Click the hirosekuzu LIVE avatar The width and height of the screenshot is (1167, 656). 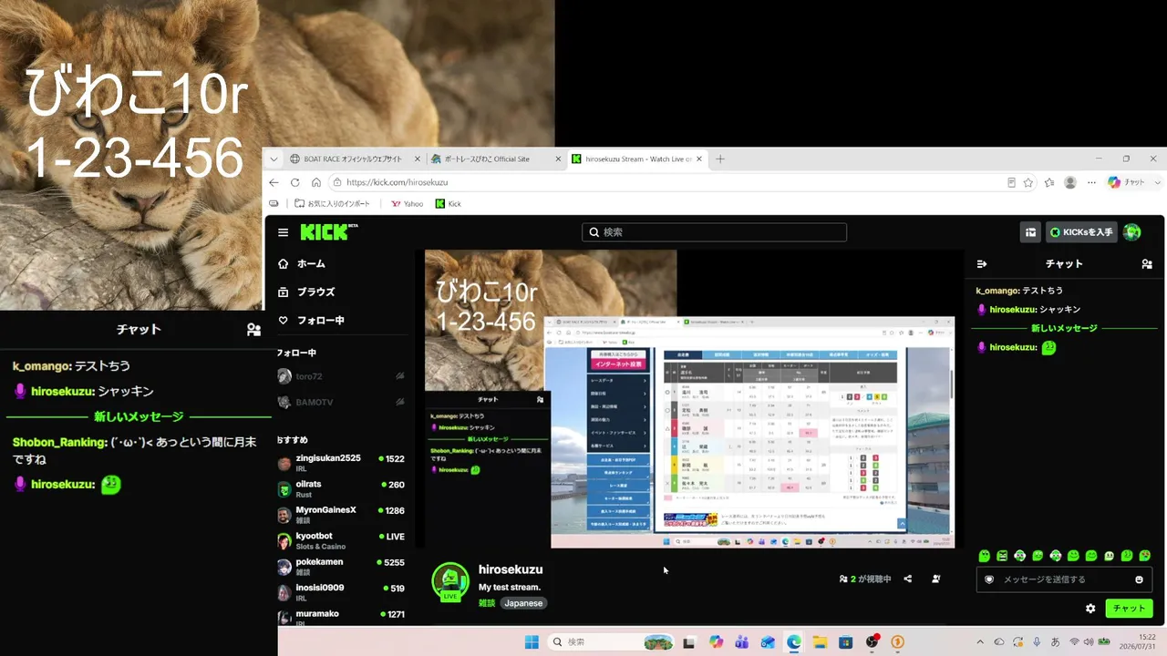450,582
